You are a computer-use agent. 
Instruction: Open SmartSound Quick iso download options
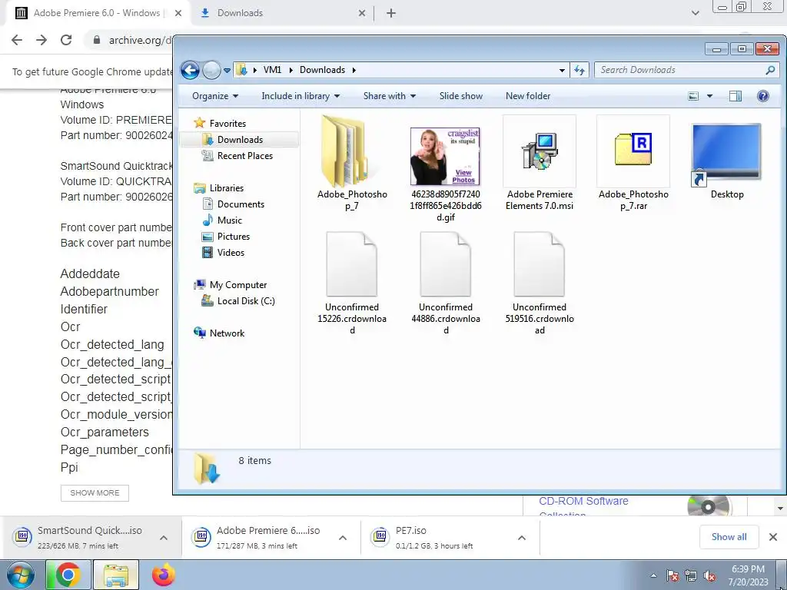[164, 538]
